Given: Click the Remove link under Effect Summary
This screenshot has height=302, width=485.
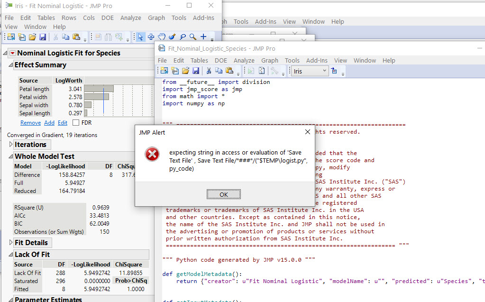Looking at the screenshot, I should pyautogui.click(x=30, y=123).
